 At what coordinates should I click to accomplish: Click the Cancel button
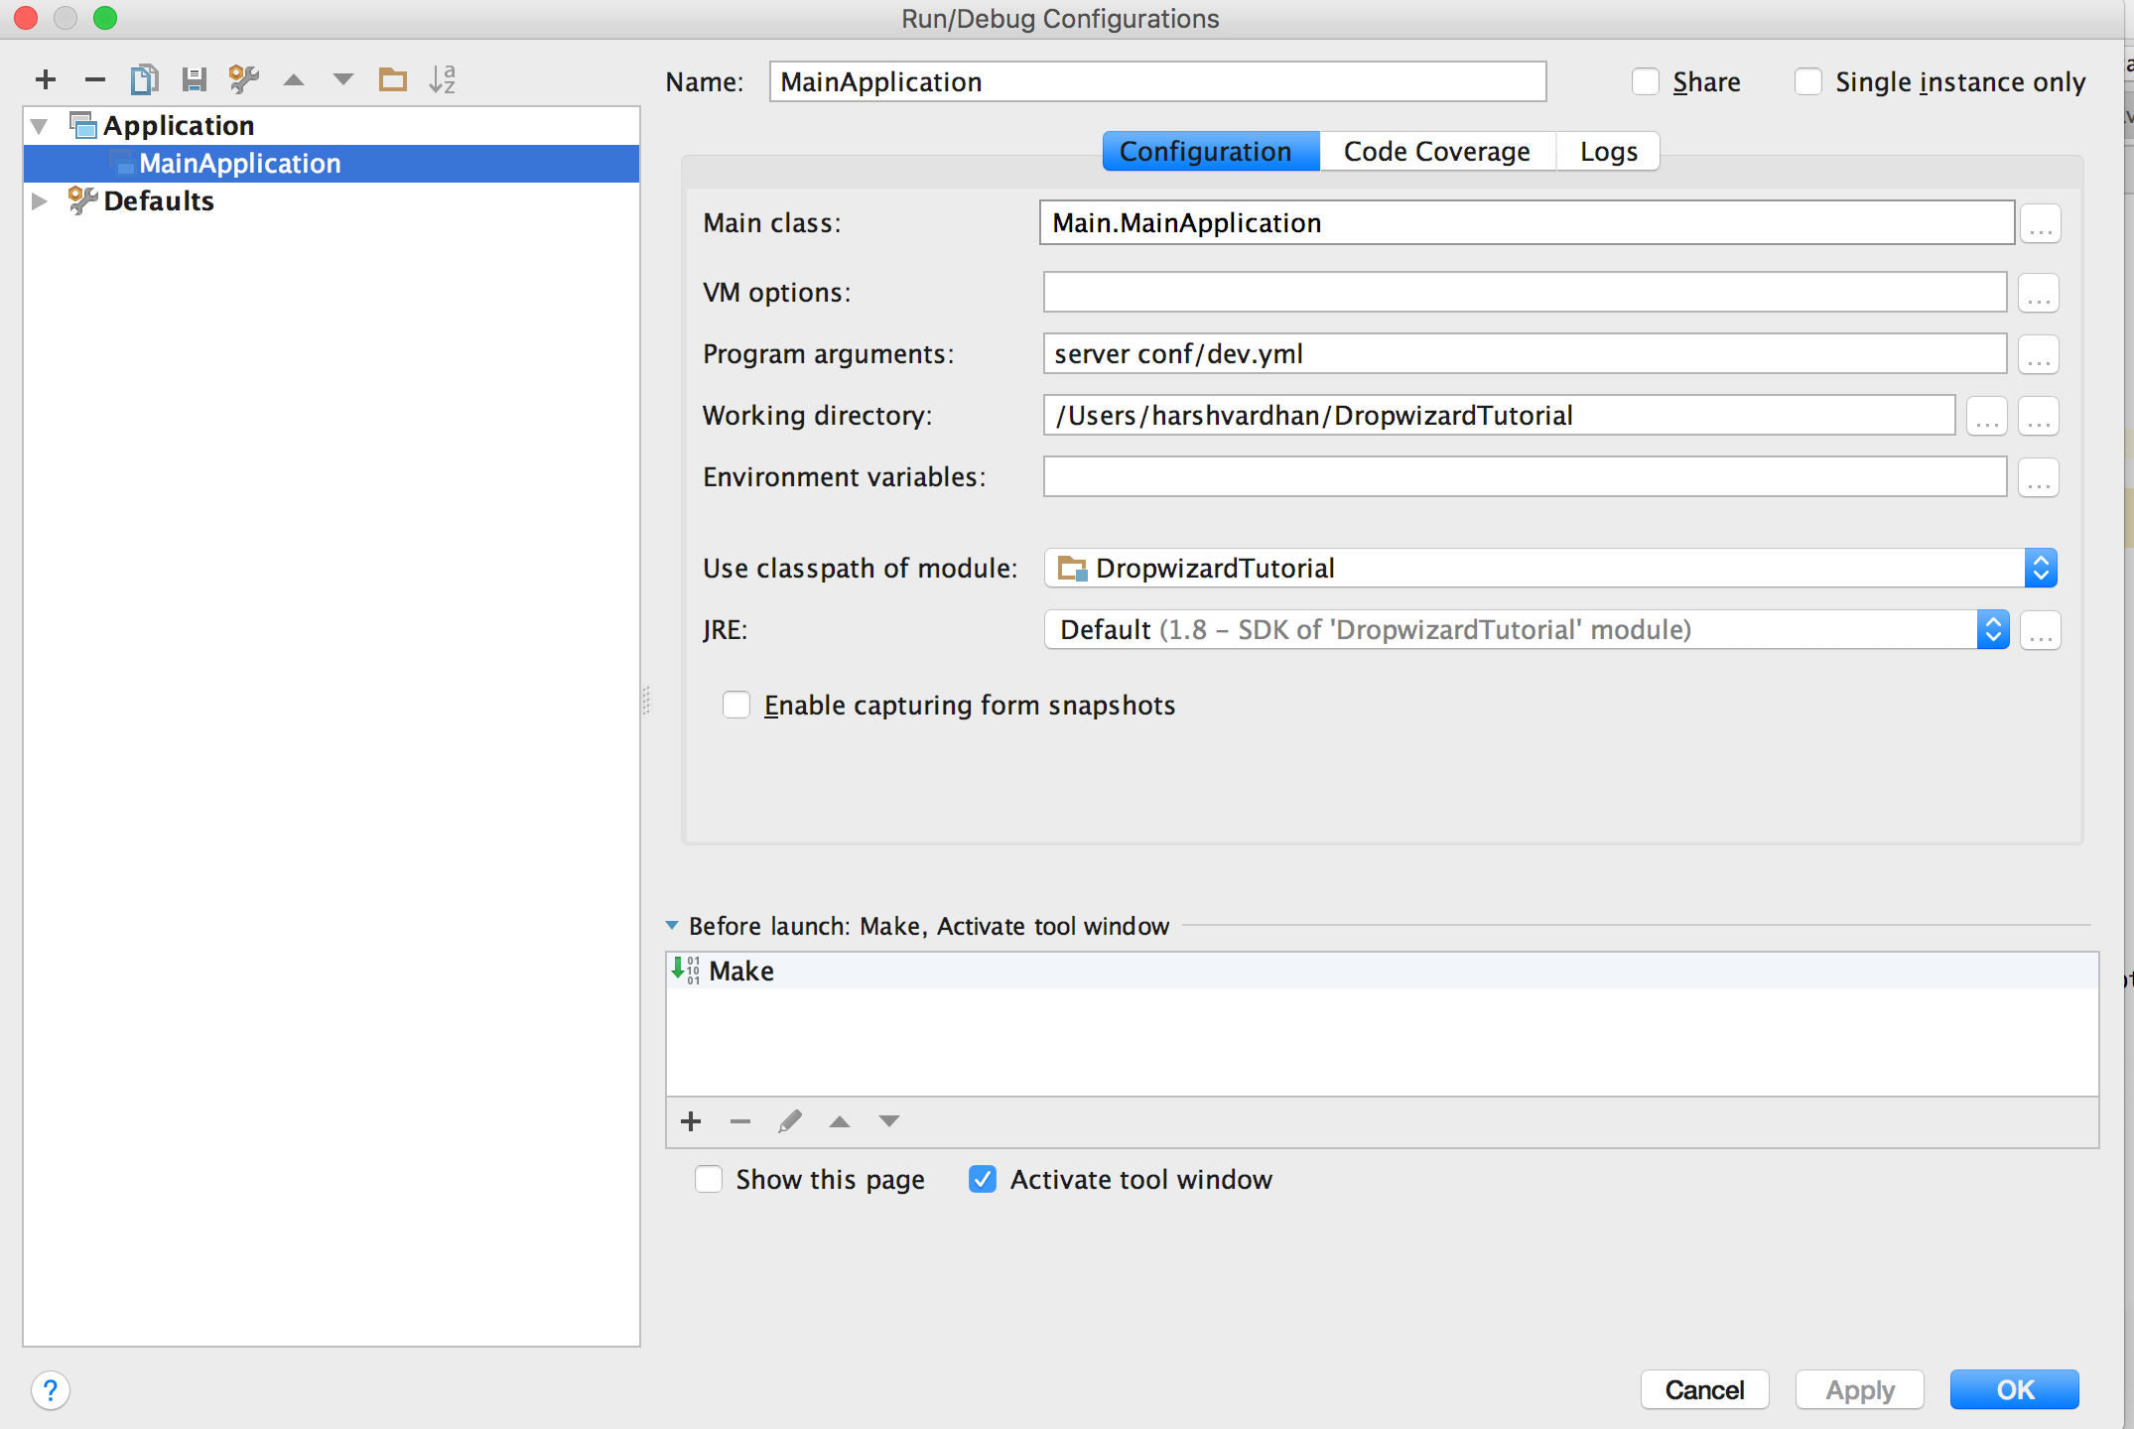click(x=1704, y=1389)
